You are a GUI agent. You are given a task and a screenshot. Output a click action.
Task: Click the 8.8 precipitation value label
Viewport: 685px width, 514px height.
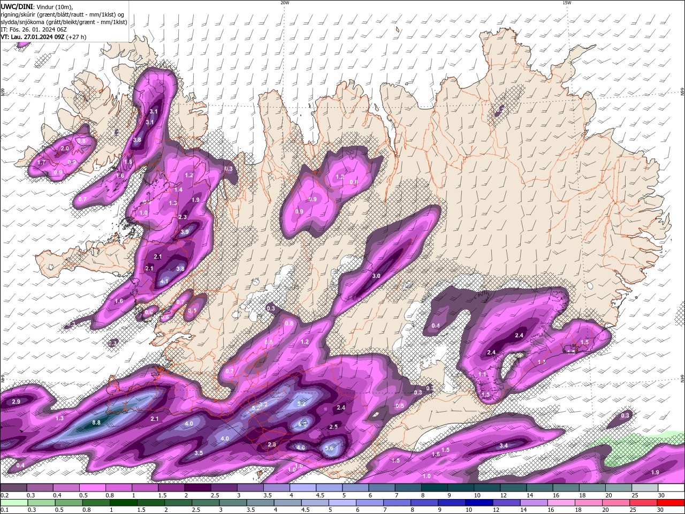[96, 422]
